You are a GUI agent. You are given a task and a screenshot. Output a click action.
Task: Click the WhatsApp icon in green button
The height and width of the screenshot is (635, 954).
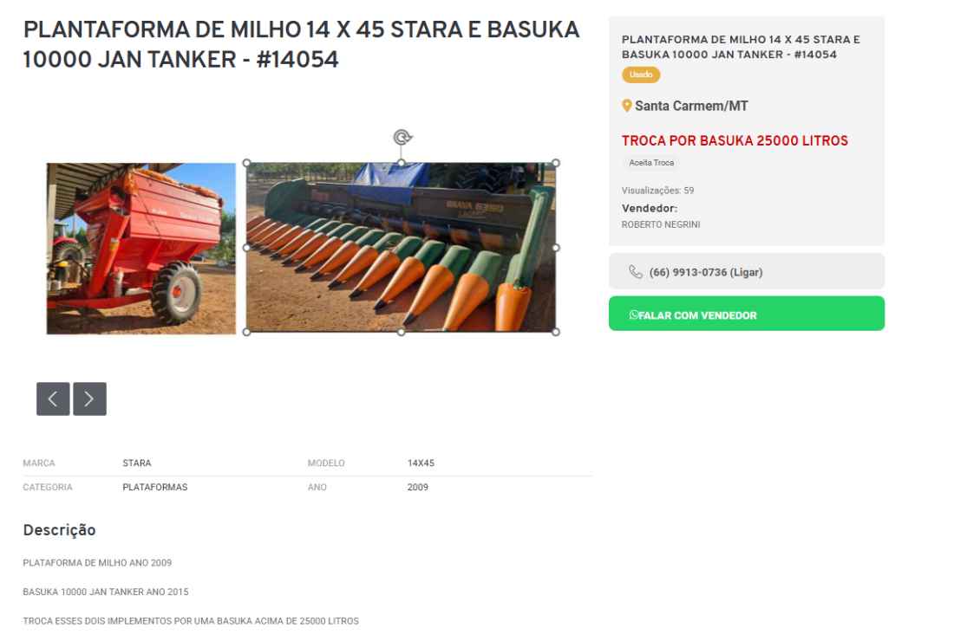(634, 314)
